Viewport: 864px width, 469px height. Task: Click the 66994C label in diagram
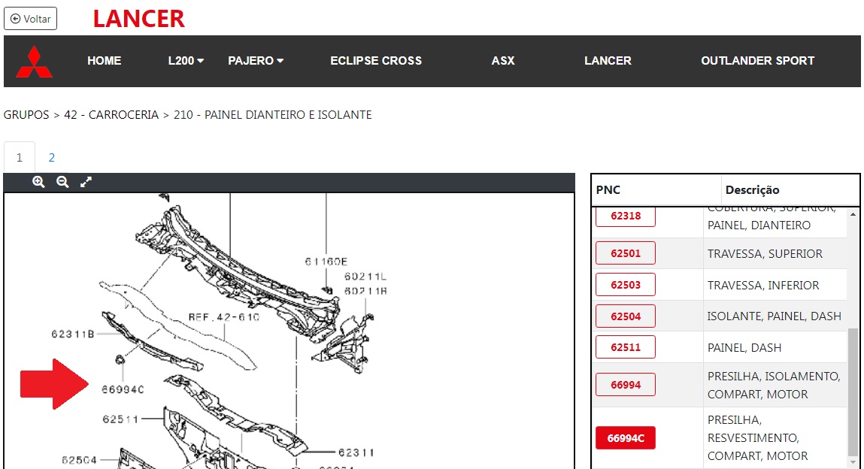[x=123, y=389]
